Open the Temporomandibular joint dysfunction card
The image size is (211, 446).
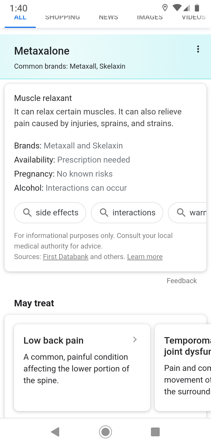(x=183, y=367)
